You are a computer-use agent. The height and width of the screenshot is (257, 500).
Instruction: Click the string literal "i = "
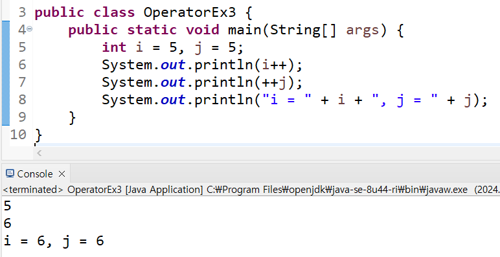286,100
